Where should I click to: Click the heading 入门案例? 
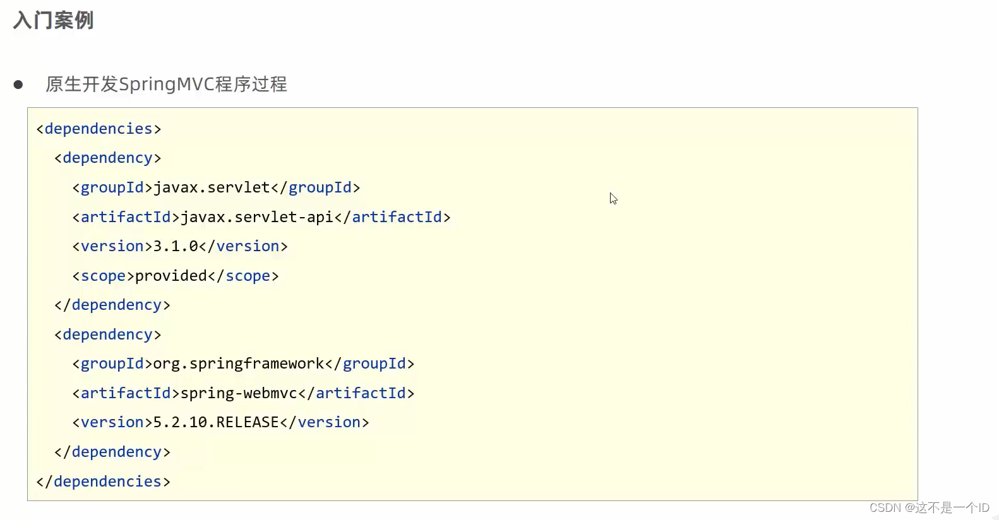click(53, 20)
